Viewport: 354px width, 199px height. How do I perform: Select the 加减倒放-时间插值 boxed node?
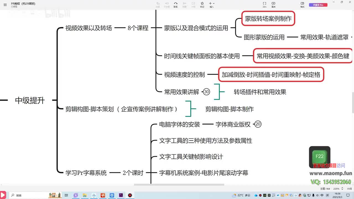[271, 74]
